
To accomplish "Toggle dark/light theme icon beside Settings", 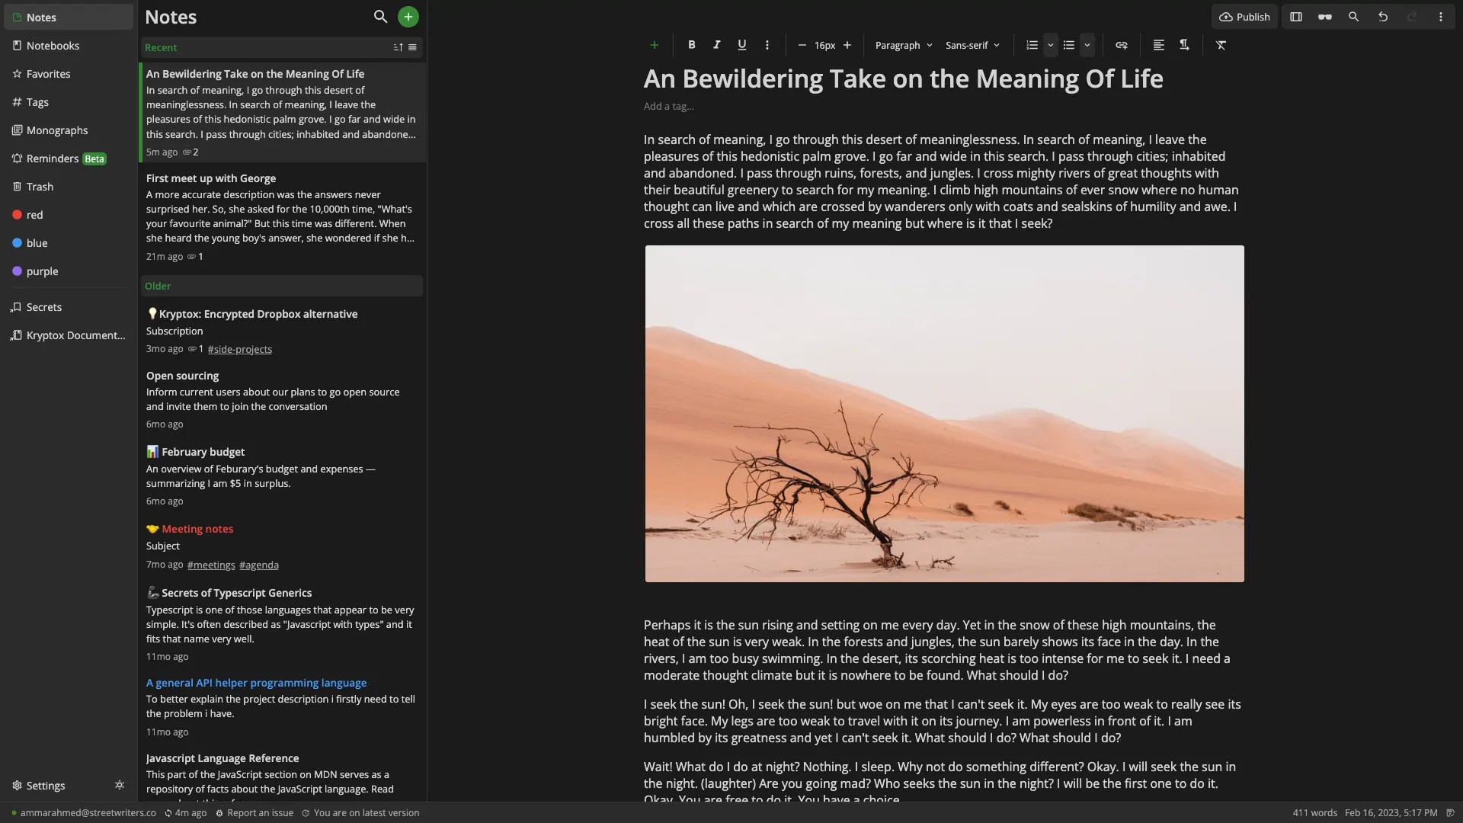I will [x=120, y=785].
